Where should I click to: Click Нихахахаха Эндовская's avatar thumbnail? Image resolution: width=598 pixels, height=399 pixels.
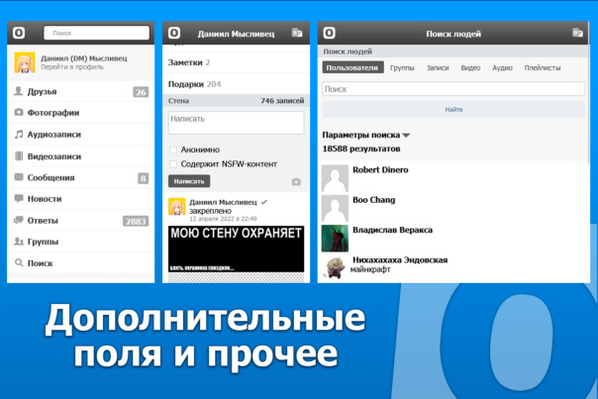[x=335, y=267]
